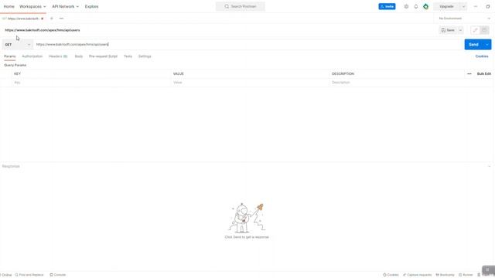495x278 pixels.
Task: Click the Bulk Edit link
Action: click(x=484, y=74)
